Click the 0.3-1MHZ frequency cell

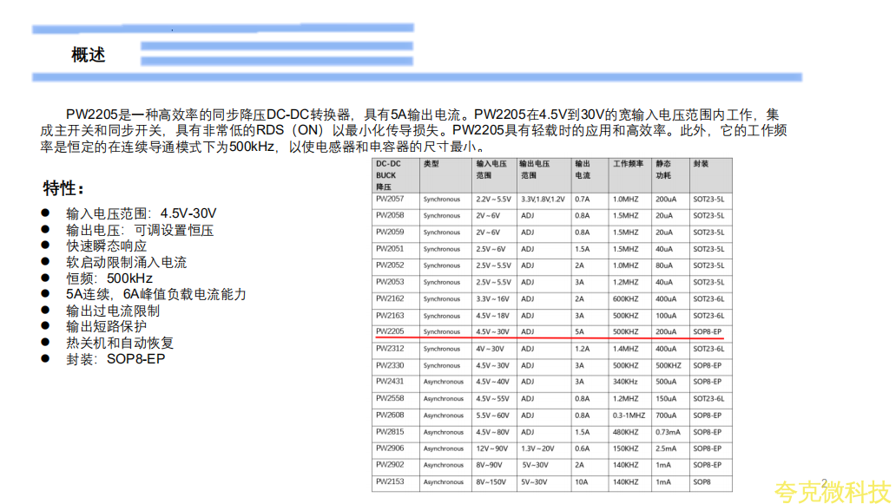[x=629, y=416]
